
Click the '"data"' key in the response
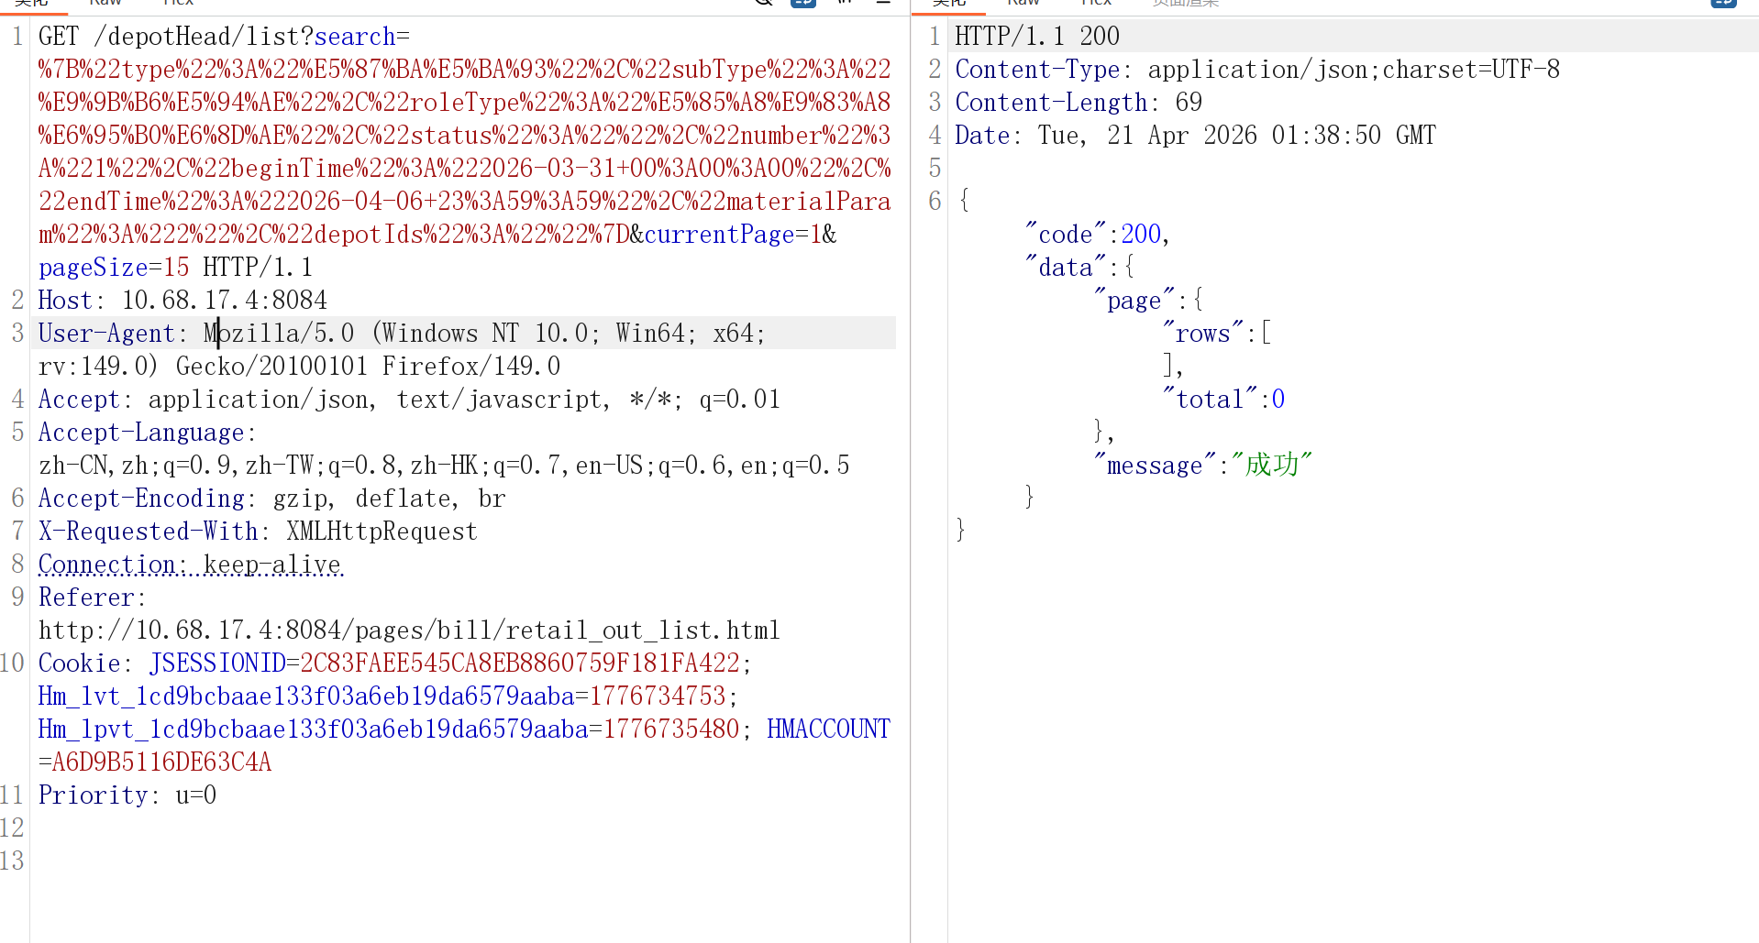(1066, 268)
